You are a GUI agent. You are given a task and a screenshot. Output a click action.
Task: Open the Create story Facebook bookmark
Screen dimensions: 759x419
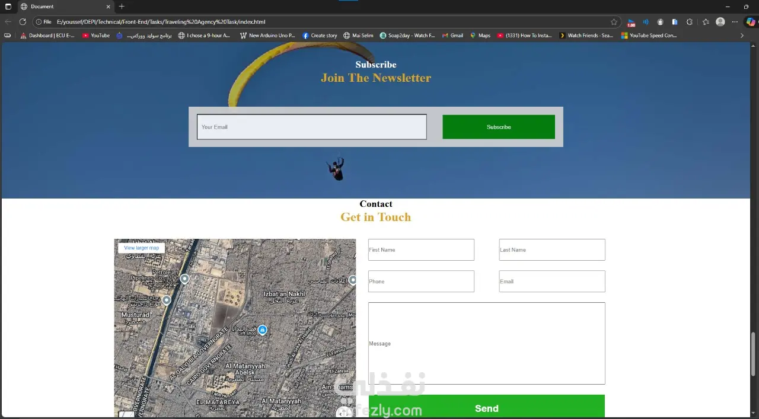point(320,36)
